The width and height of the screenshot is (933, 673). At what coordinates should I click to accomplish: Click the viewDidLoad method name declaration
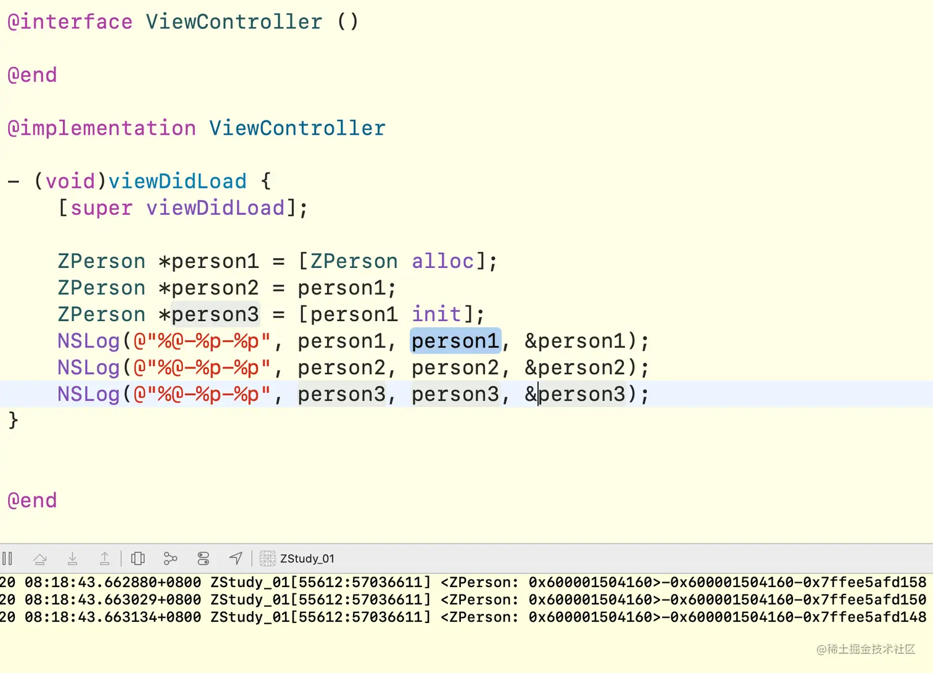pos(178,181)
